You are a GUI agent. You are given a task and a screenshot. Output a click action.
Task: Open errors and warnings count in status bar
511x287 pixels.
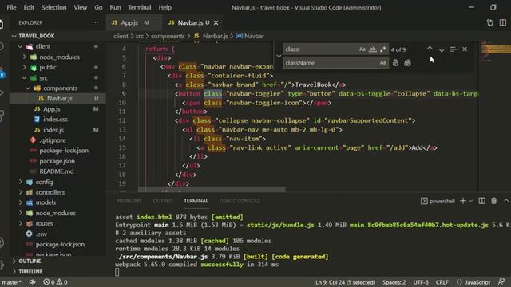[x=55, y=282]
